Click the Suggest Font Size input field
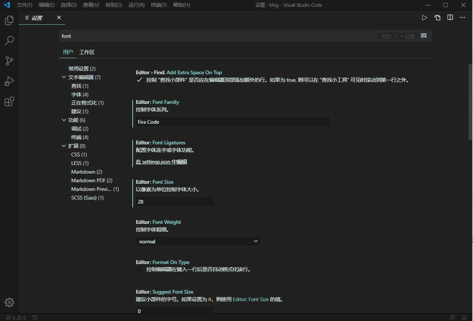Screen dimensions: 473x321 coord(175,310)
